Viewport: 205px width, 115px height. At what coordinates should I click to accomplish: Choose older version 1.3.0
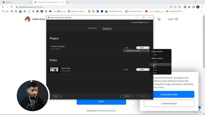tap(154, 73)
